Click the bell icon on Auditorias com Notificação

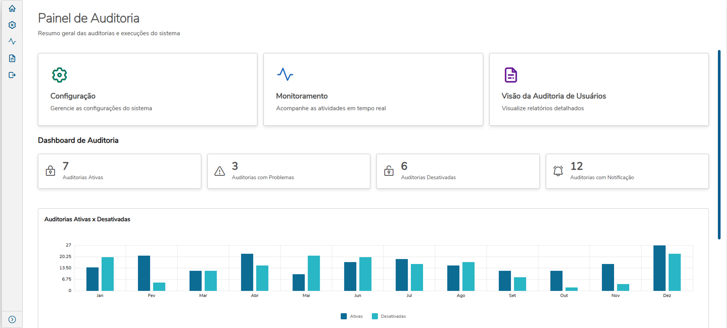(558, 171)
